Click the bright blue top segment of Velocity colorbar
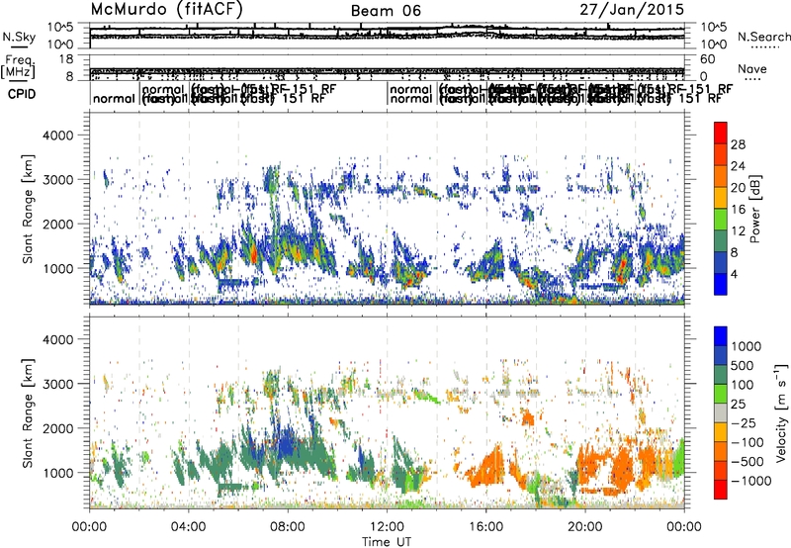 (x=721, y=336)
